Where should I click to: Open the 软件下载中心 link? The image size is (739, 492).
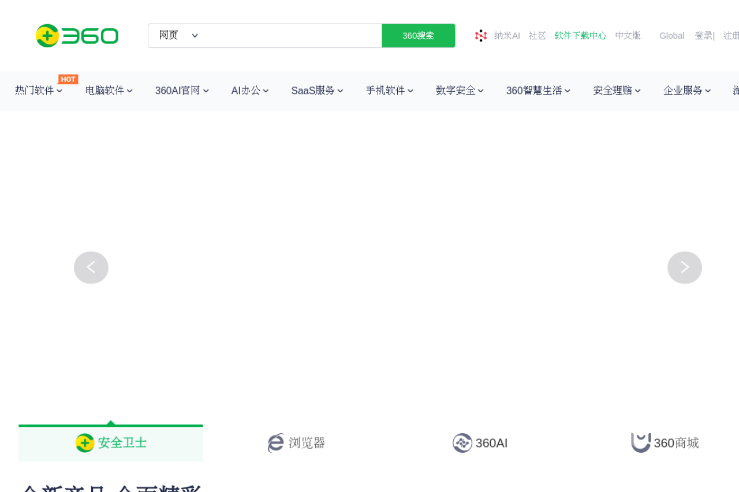pyautogui.click(x=580, y=36)
